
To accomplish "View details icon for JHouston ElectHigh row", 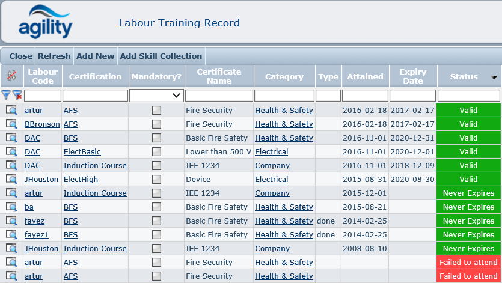I will 11,179.
